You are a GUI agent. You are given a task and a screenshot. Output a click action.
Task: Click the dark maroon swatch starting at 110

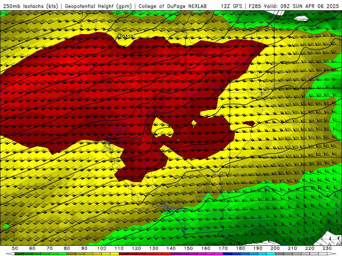click(123, 254)
